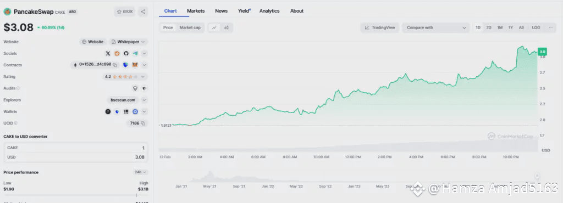Expand the Whitepaper dropdown

point(128,42)
